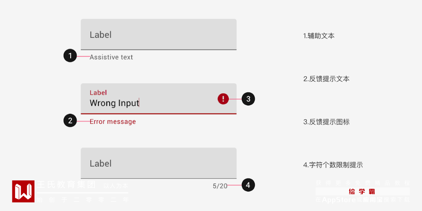Click the small red Label caption

[x=98, y=92]
